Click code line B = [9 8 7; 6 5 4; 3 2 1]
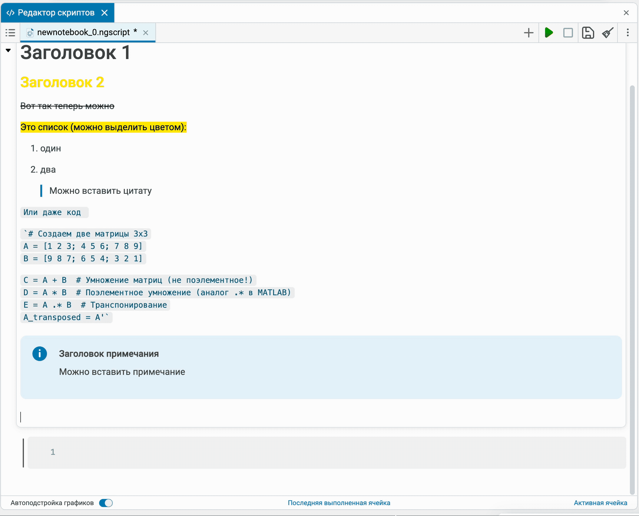 [83, 259]
